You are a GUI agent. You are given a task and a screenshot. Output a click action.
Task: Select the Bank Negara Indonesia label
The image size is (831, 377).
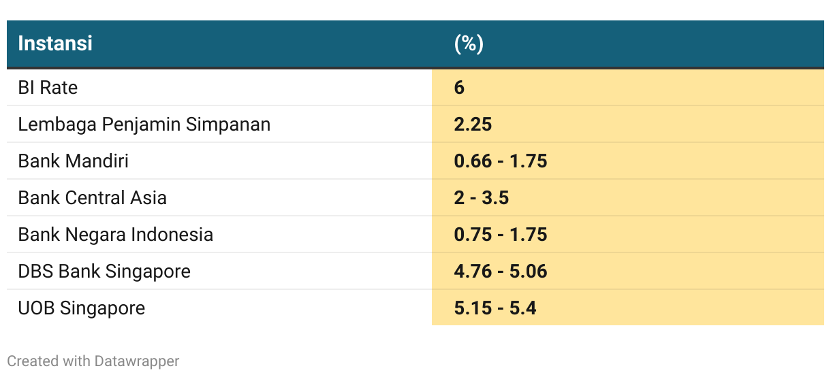[x=116, y=235]
